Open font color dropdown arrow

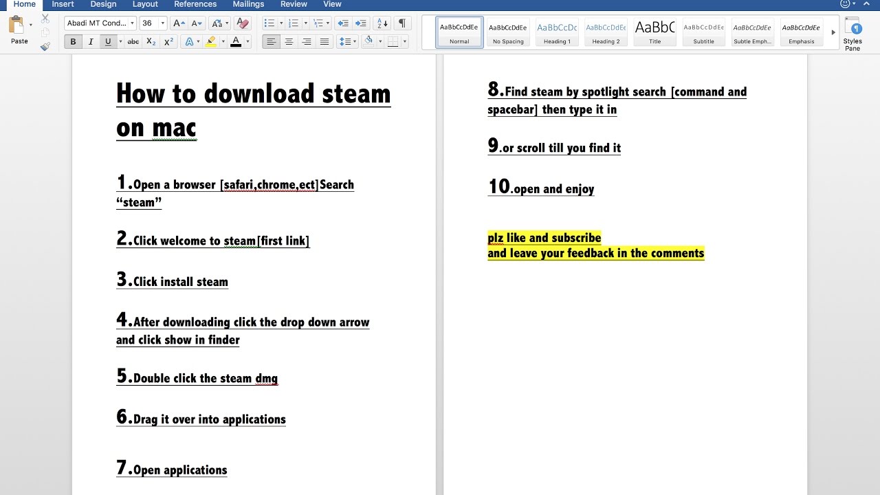[247, 42]
